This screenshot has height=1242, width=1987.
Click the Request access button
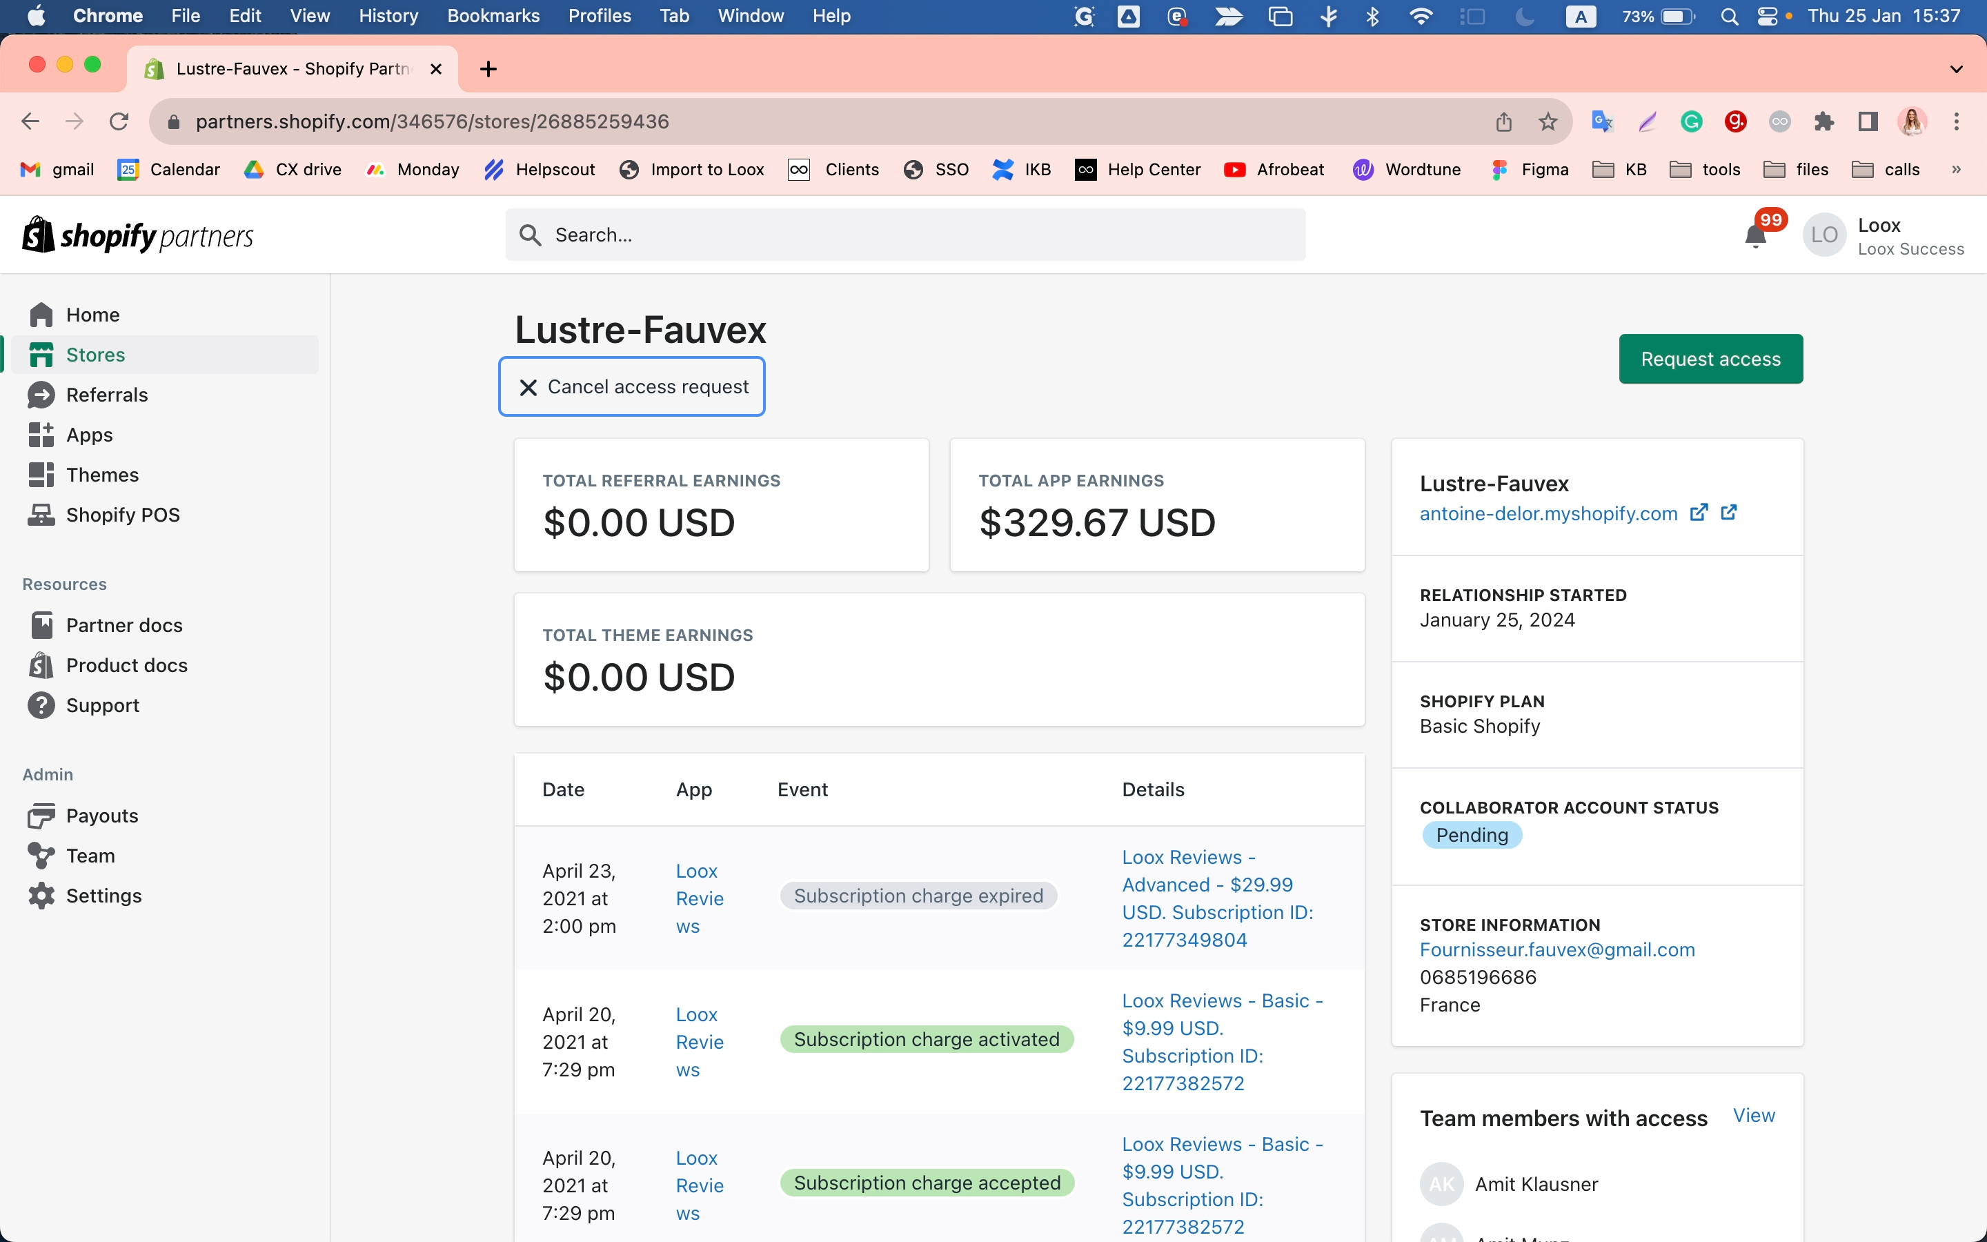[x=1710, y=359]
